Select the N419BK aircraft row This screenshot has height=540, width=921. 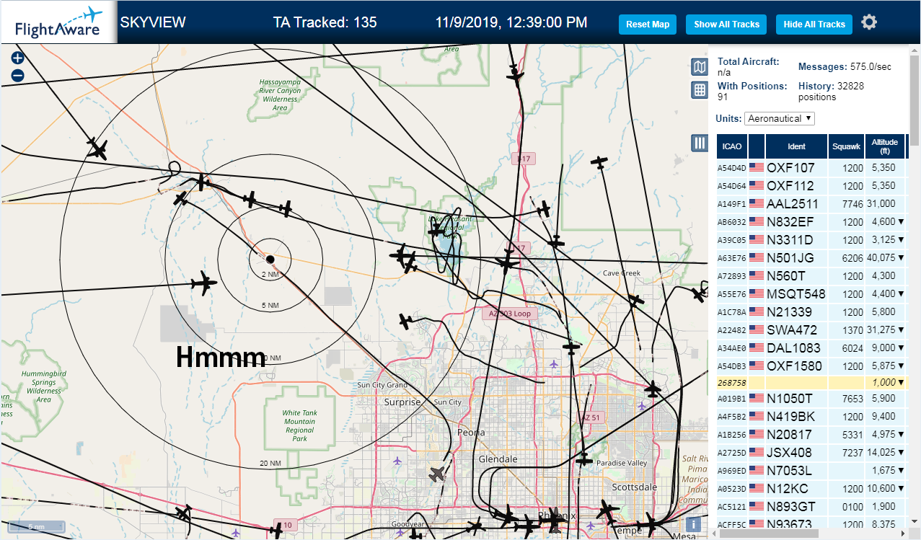click(x=813, y=416)
